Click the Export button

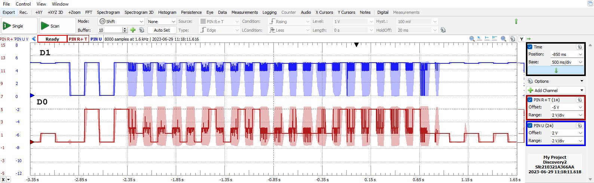point(9,12)
